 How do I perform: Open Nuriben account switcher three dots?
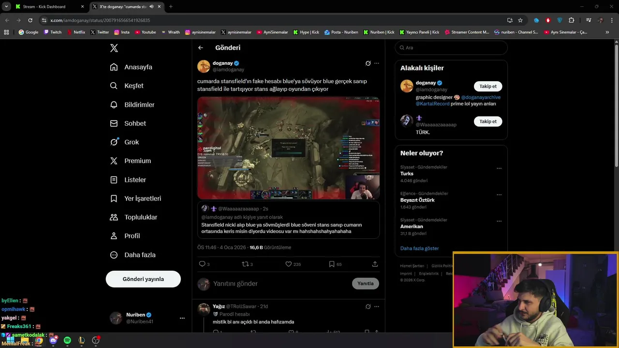(x=182, y=318)
